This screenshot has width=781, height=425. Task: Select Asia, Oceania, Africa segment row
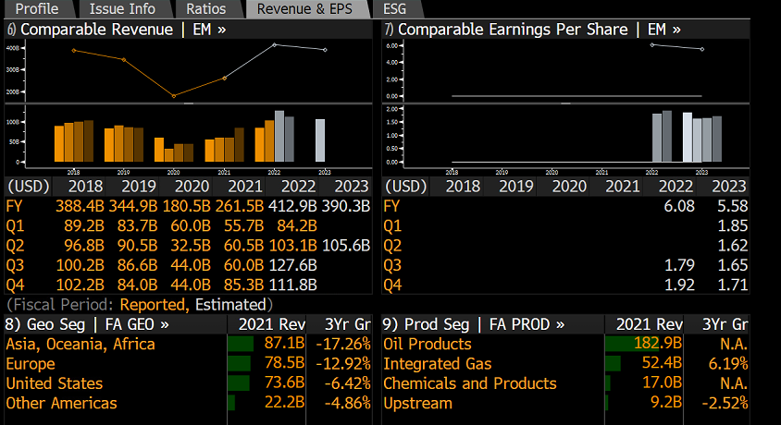188,344
